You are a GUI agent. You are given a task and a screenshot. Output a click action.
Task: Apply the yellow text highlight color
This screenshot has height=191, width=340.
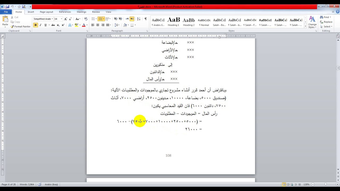(76, 25)
